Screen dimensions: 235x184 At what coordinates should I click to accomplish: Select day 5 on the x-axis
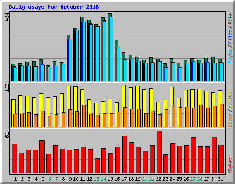(x=43, y=179)
